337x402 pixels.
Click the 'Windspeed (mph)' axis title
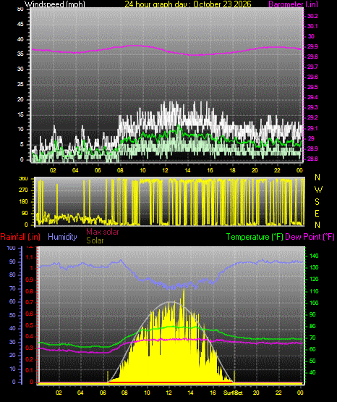coord(54,4)
